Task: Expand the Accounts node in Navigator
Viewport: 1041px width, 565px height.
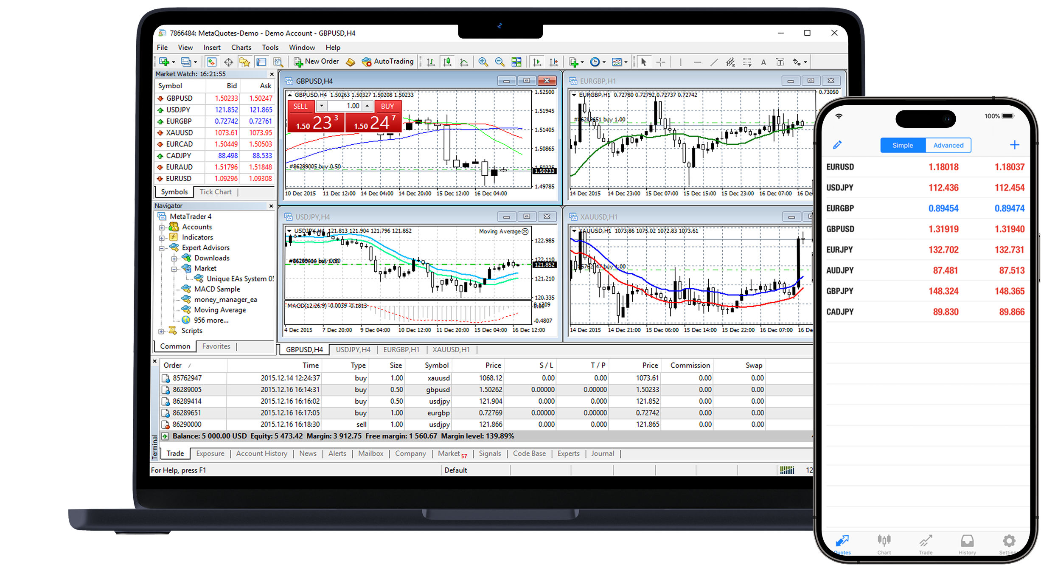Action: pyautogui.click(x=162, y=228)
